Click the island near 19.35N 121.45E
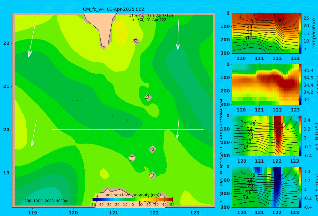This screenshot has width=318, height=216. (x=132, y=158)
